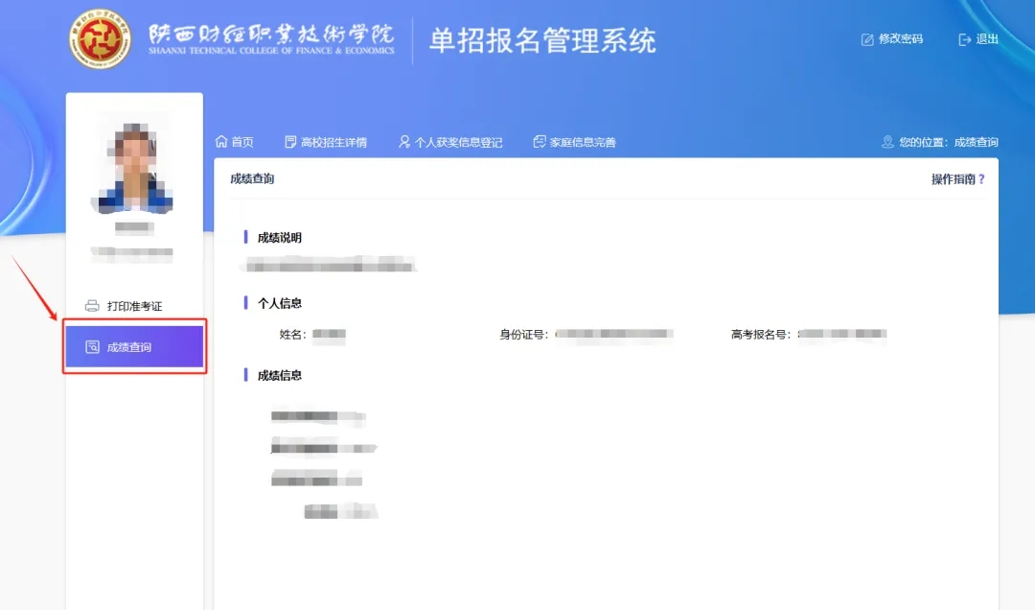Click the logout arrow icon beside 退出
This screenshot has height=610, width=1035.
click(x=965, y=39)
